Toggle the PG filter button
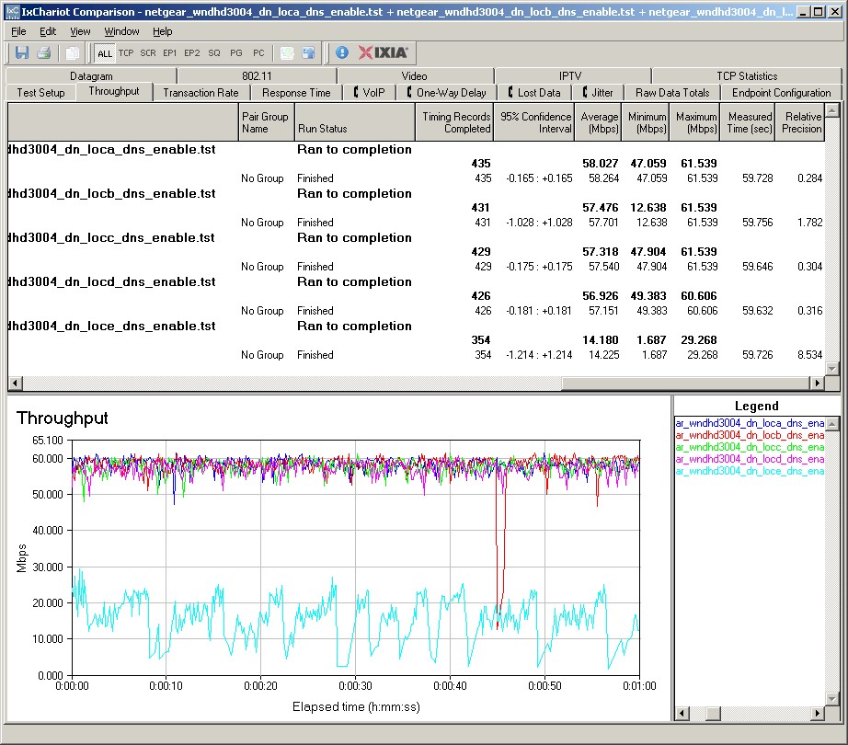Viewport: 848px width, 745px height. (x=236, y=53)
